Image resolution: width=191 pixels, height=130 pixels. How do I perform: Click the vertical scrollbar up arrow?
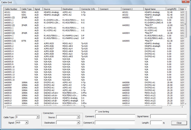point(186,9)
